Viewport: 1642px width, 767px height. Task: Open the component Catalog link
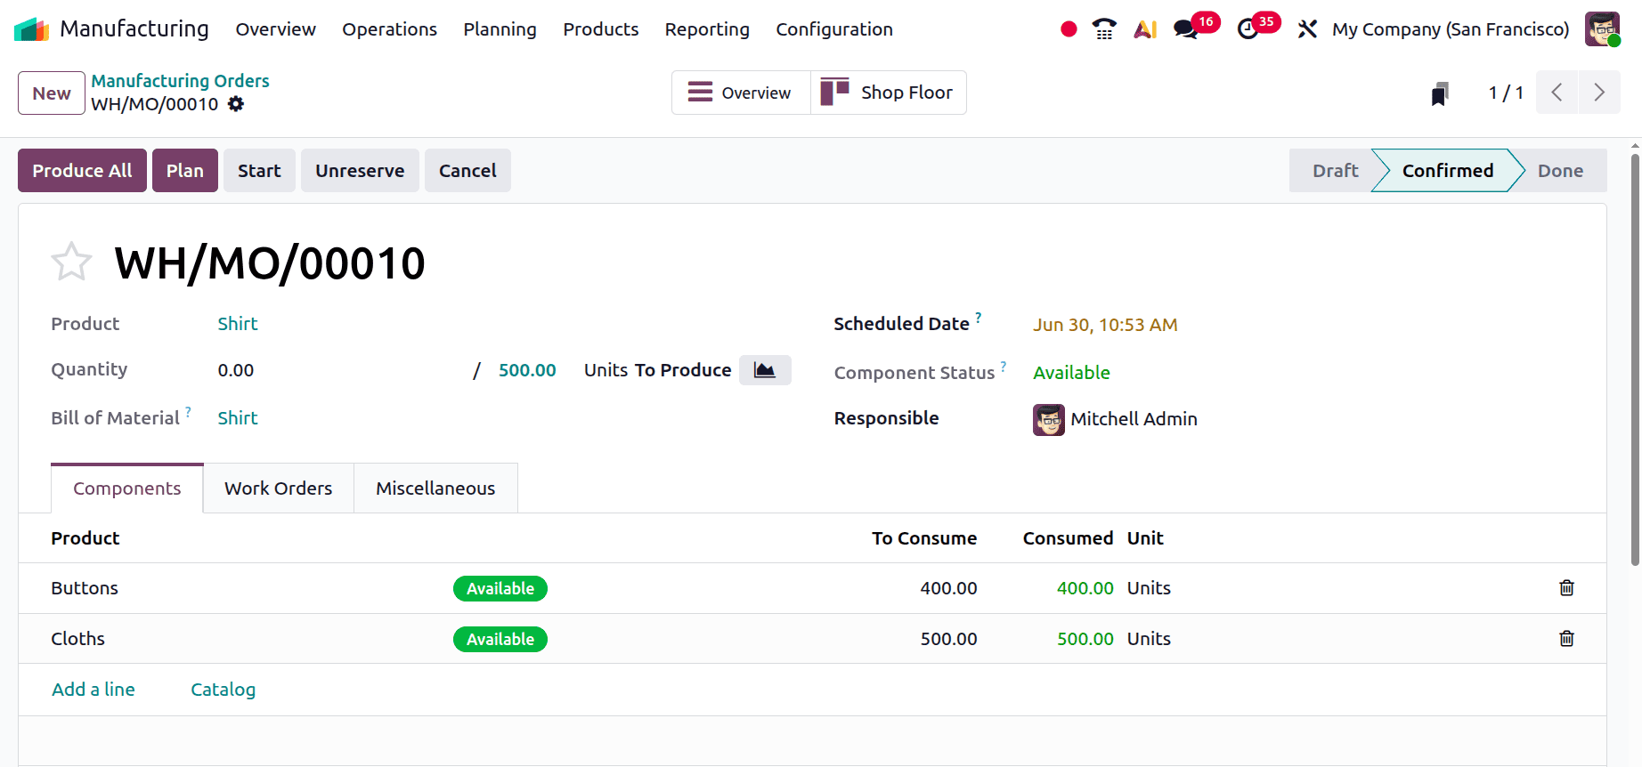[223, 690]
